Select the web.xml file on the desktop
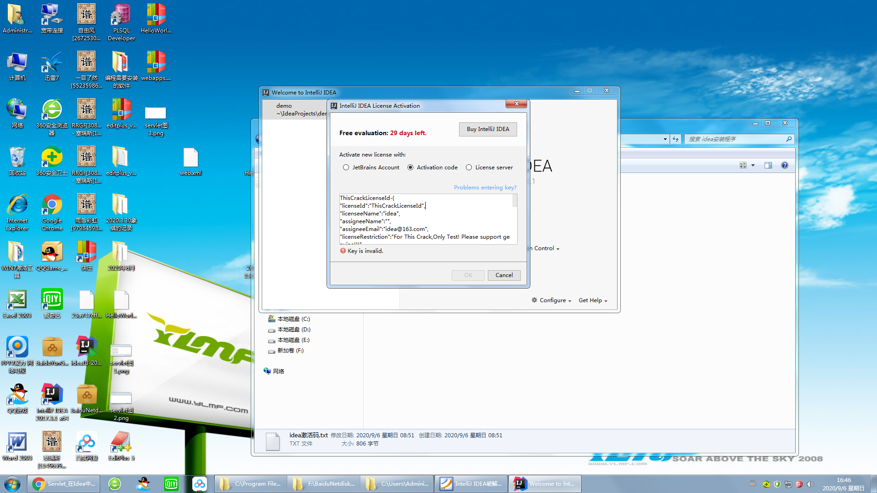 click(x=190, y=161)
